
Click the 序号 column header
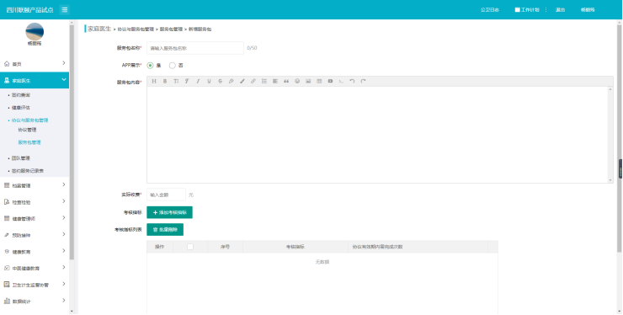pos(226,247)
